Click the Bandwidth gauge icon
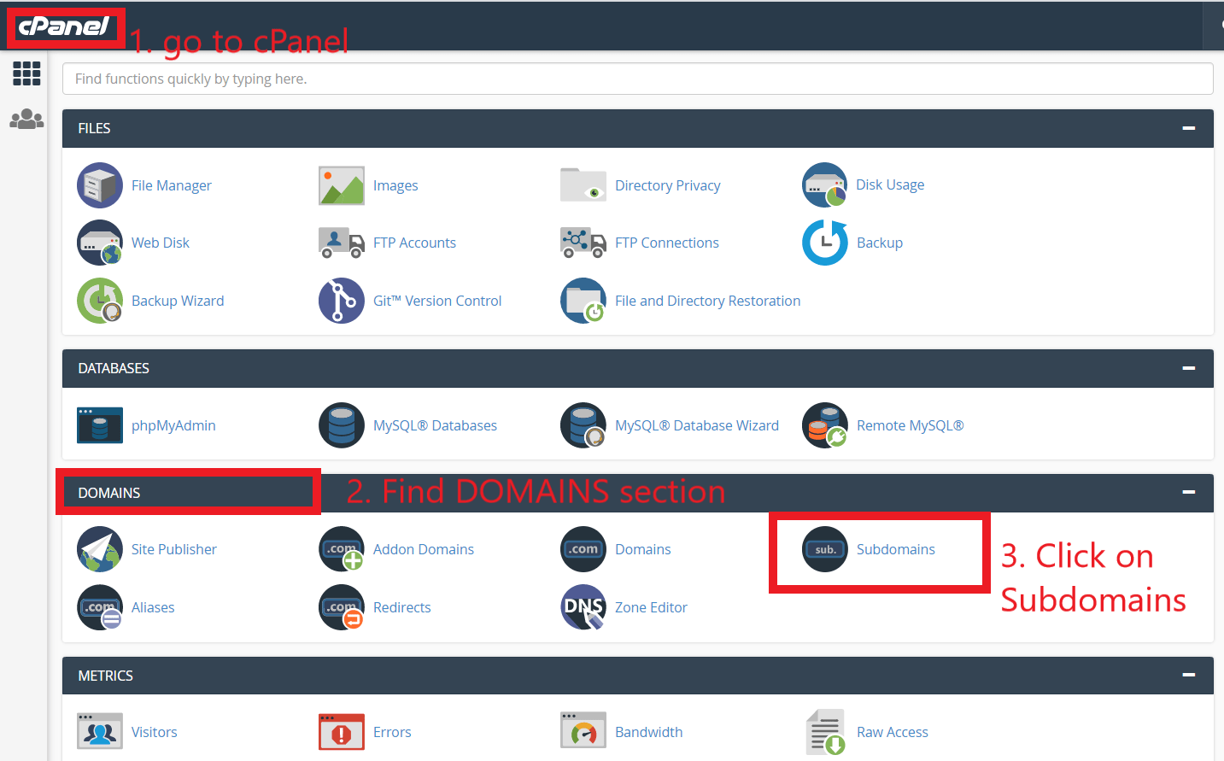This screenshot has width=1224, height=761. (583, 732)
